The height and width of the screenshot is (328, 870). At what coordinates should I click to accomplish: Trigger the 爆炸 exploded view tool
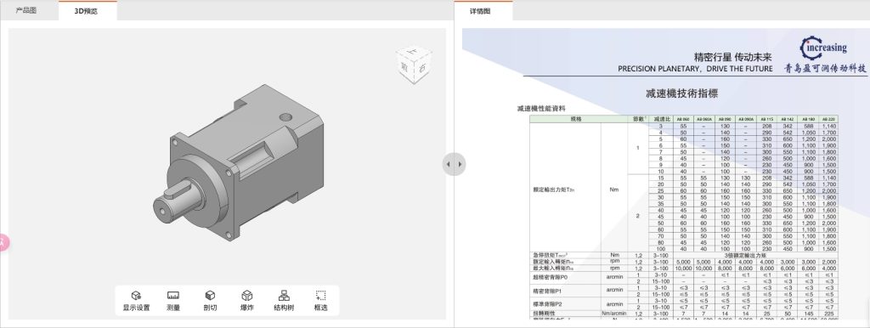click(x=247, y=300)
